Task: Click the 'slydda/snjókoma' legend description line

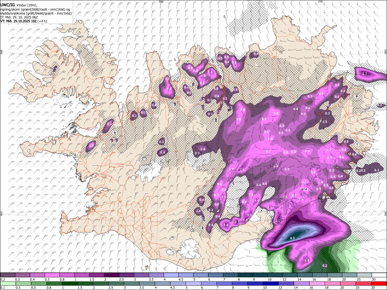Action: (x=36, y=13)
